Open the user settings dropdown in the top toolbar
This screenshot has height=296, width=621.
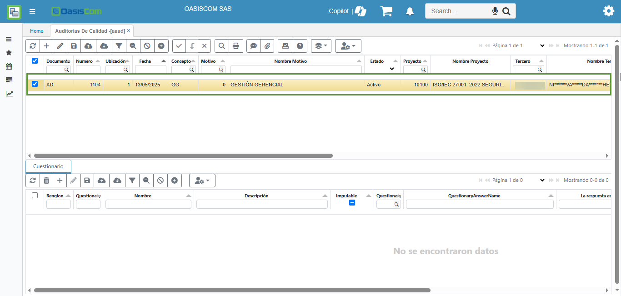(x=348, y=46)
